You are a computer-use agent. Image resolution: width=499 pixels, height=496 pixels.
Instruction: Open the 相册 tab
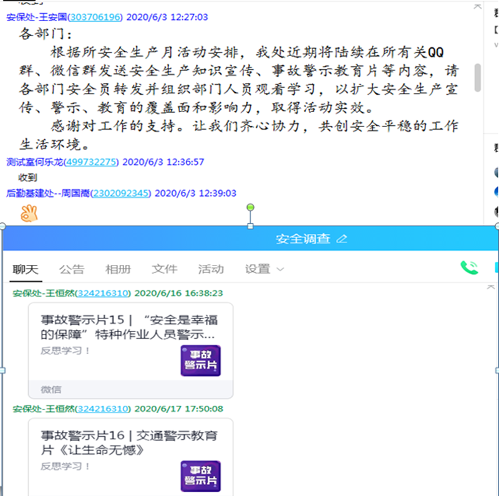(x=118, y=269)
